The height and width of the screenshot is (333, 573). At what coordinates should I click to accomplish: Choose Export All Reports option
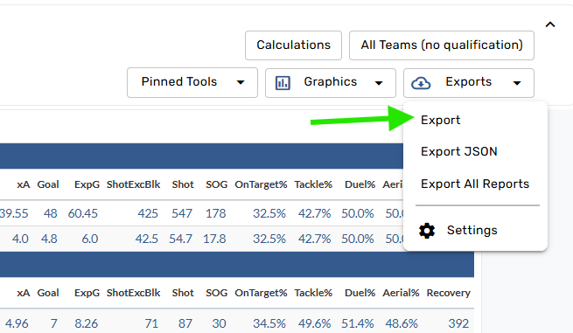475,184
